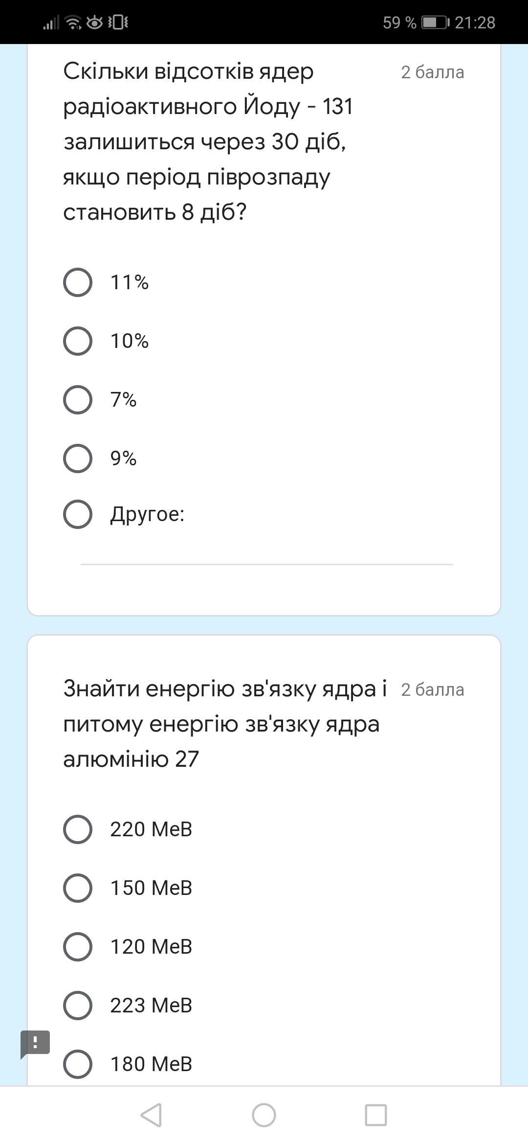
Task: Tap the battery indicator in status bar
Action: tap(435, 23)
